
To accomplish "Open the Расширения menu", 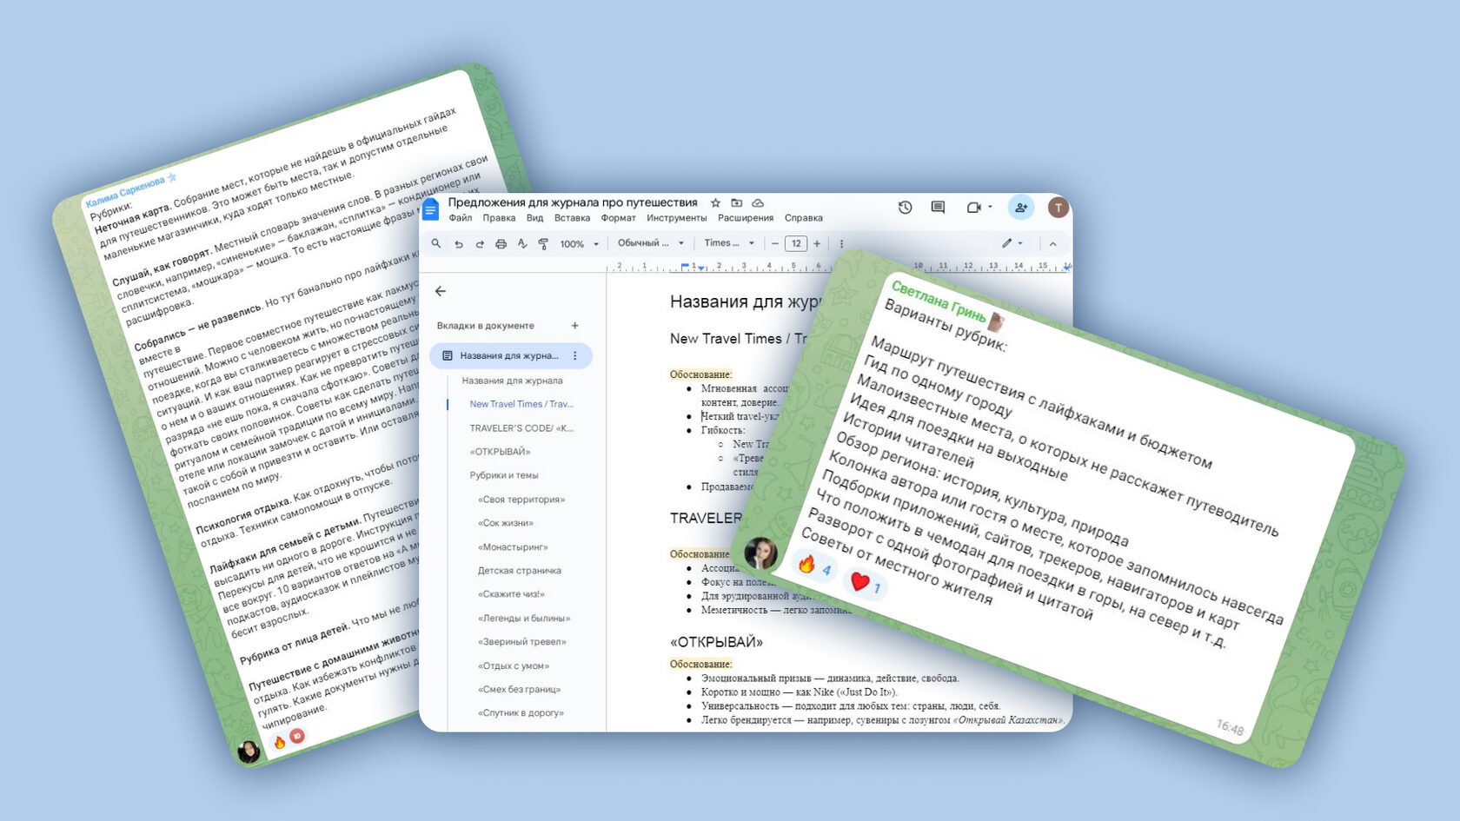I will [746, 218].
